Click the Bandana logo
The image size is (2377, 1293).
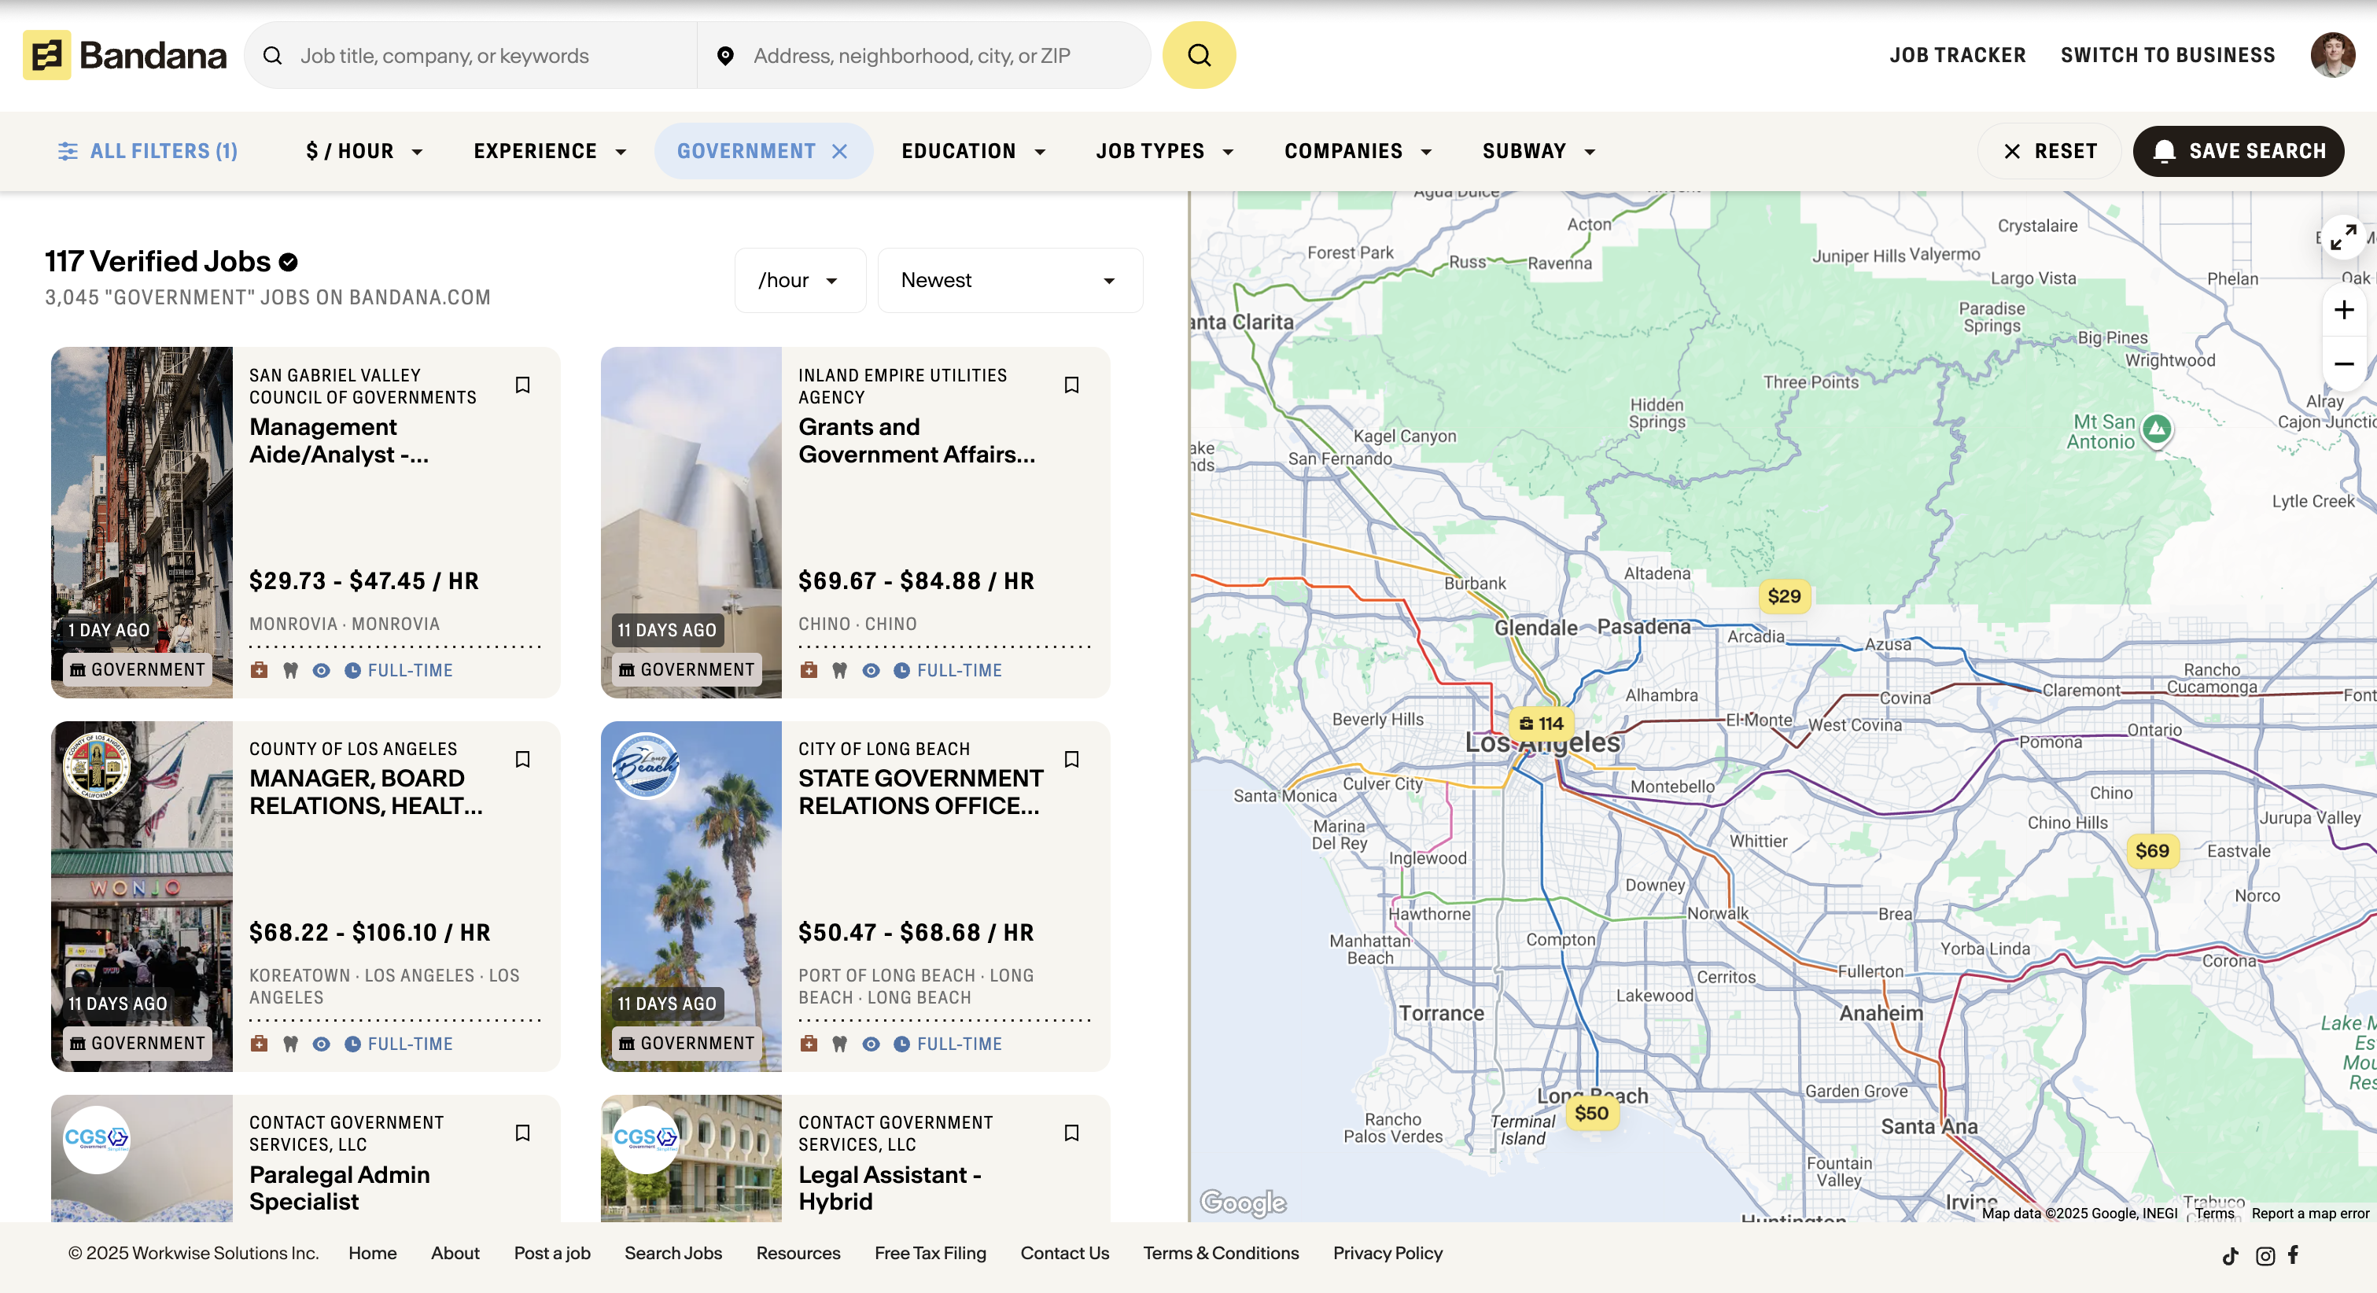124,55
